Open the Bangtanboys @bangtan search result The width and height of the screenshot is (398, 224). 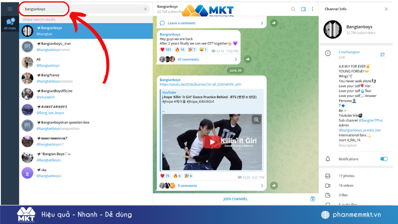(86, 31)
